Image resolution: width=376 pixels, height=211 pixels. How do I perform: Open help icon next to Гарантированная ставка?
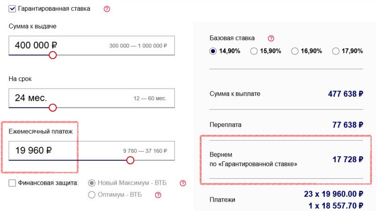[x=107, y=9]
